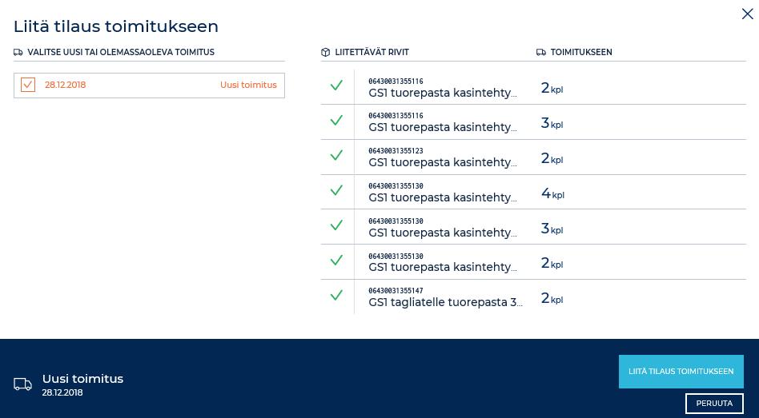Click the white truck icon in the footer
This screenshot has width=759, height=418.
(22, 384)
